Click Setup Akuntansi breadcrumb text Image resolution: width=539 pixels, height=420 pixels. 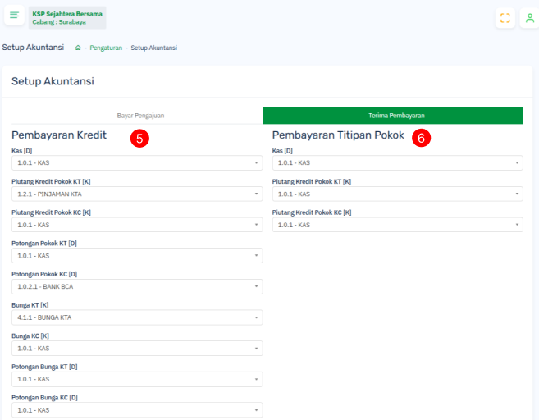[x=153, y=48]
